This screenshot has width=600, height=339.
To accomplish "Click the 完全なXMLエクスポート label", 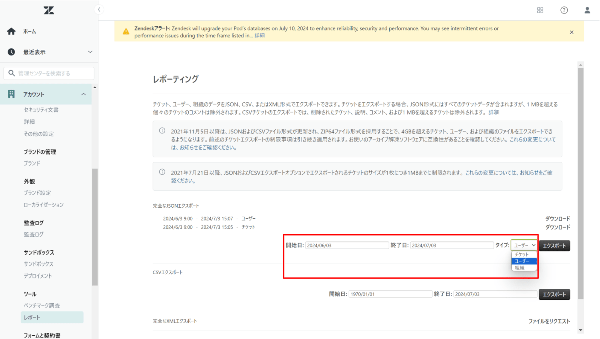I will (175, 321).
